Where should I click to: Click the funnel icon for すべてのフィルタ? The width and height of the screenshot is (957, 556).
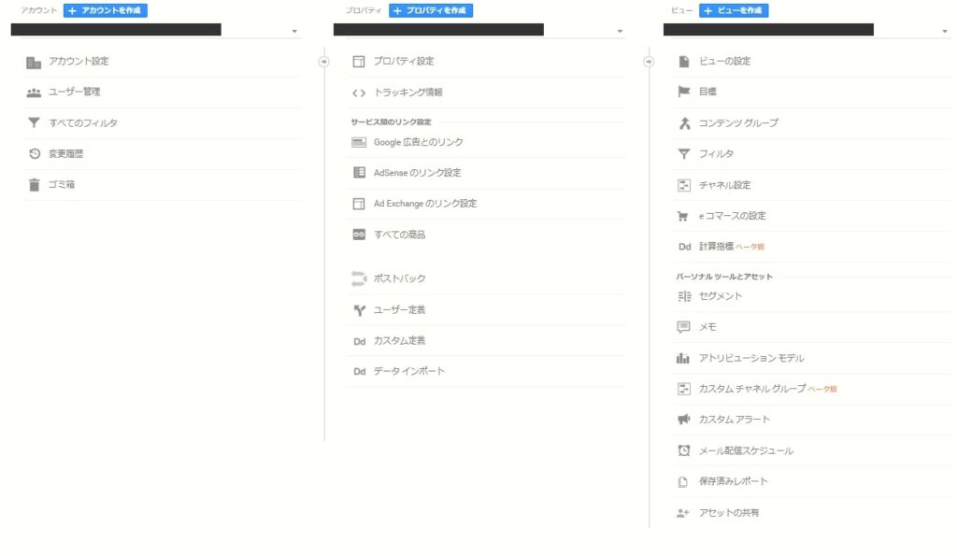[35, 122]
